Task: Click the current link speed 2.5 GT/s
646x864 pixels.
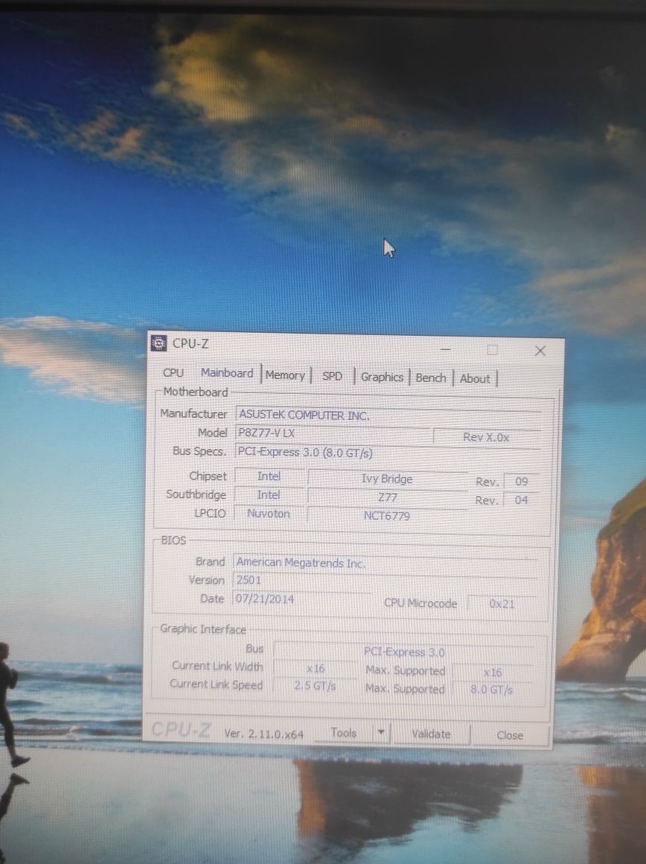Action: (x=315, y=686)
